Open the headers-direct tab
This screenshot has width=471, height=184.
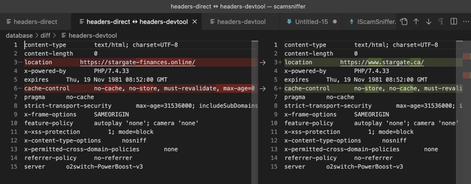(x=32, y=21)
